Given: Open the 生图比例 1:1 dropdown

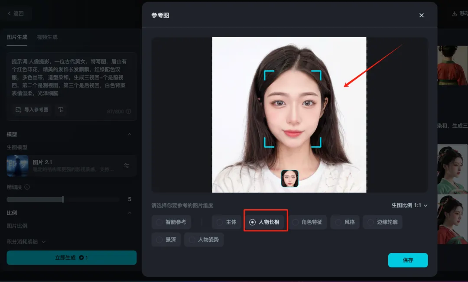Looking at the screenshot, I should click(409, 205).
